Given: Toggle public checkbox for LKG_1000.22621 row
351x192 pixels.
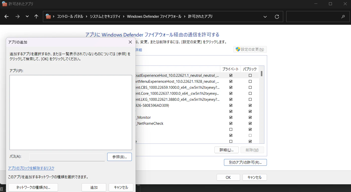Looking at the screenshot, I should pyautogui.click(x=250, y=99).
